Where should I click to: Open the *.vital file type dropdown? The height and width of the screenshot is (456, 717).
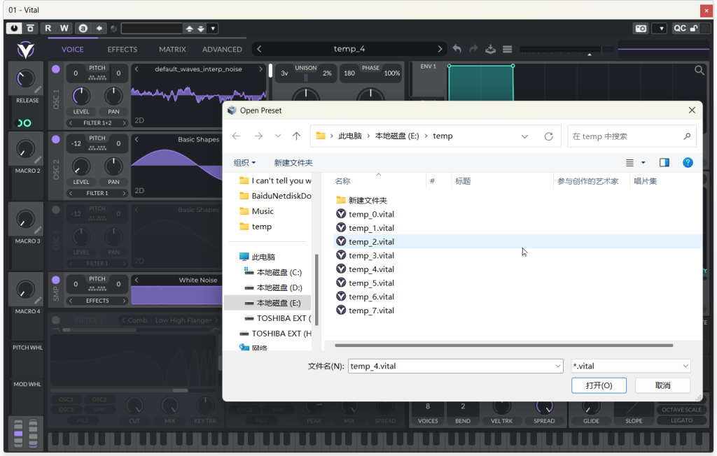(x=631, y=366)
